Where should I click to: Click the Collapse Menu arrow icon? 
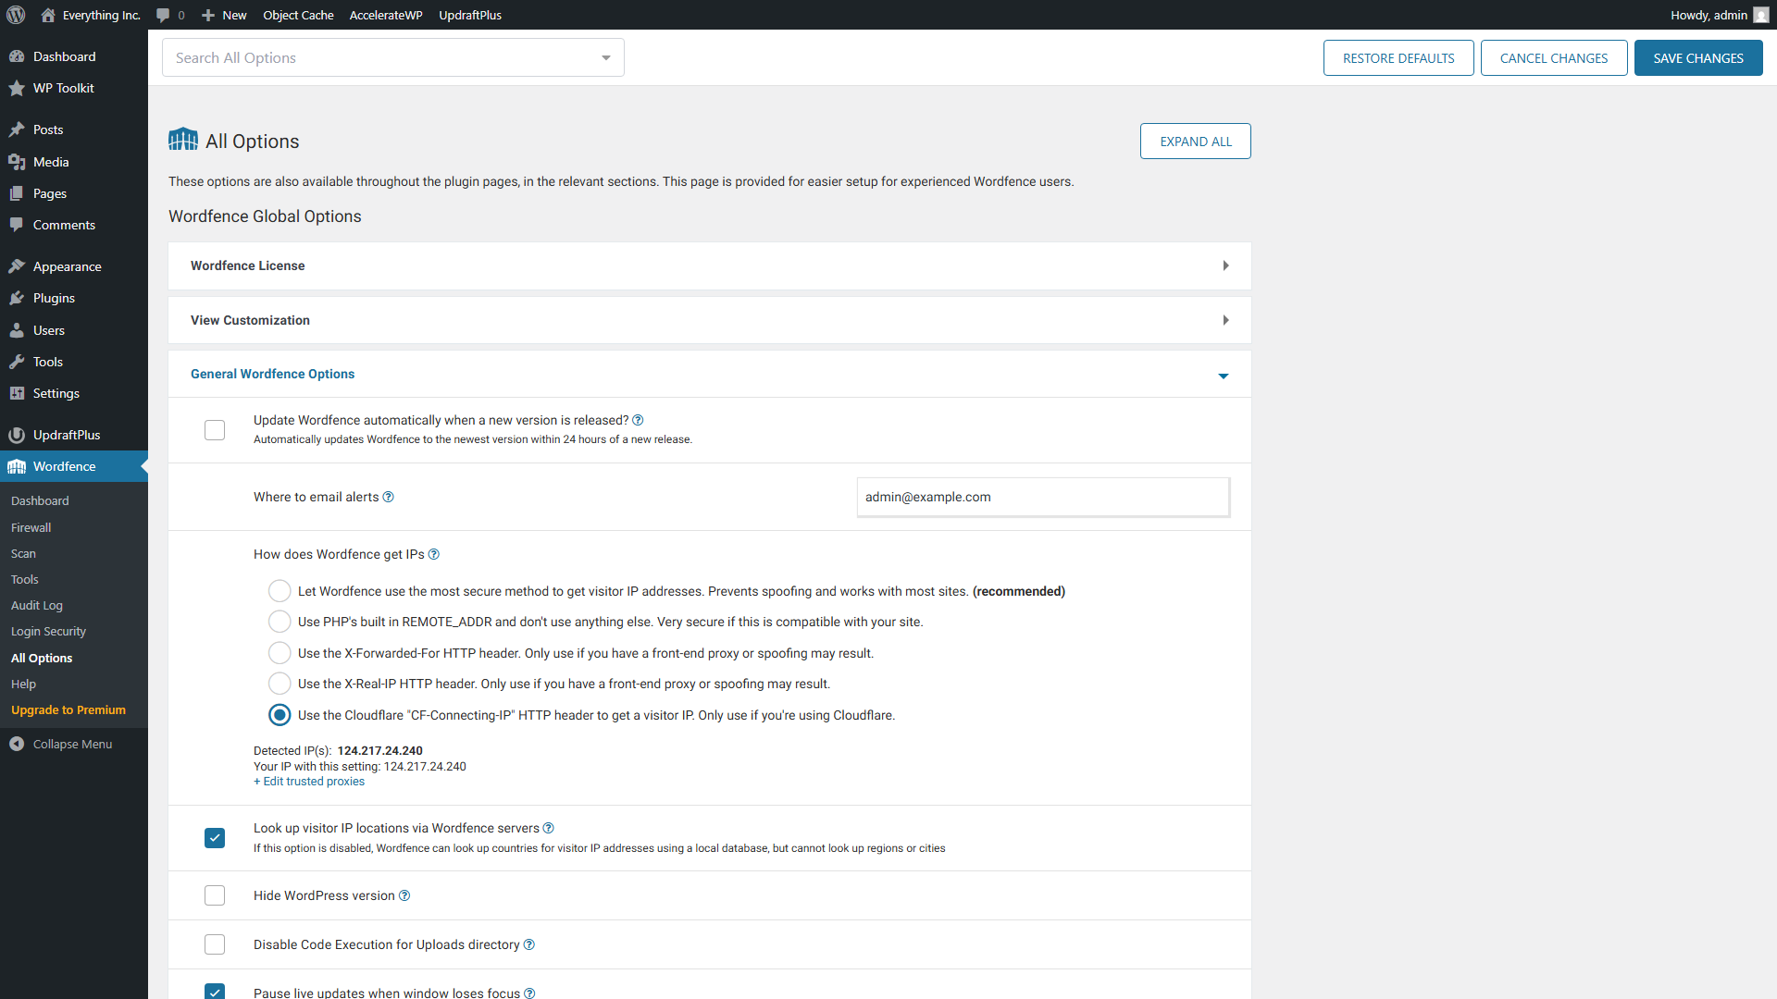point(17,744)
